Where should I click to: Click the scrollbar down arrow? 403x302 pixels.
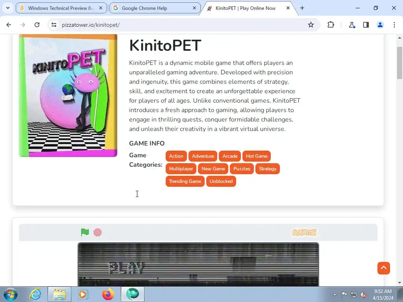(399, 283)
